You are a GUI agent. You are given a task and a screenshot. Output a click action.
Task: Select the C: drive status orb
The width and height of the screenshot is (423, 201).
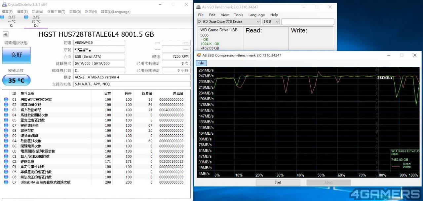coord(2,17)
